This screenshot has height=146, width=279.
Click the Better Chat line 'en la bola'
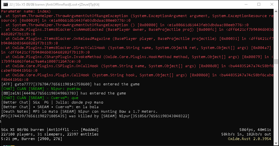50,107
